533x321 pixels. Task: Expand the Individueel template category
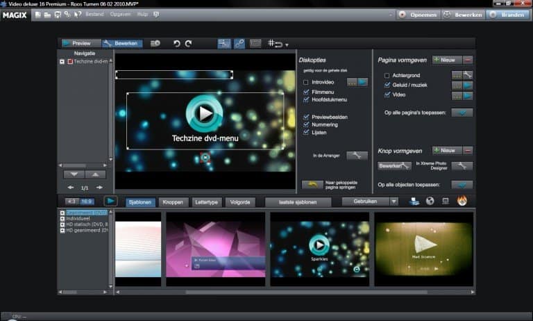click(x=62, y=219)
